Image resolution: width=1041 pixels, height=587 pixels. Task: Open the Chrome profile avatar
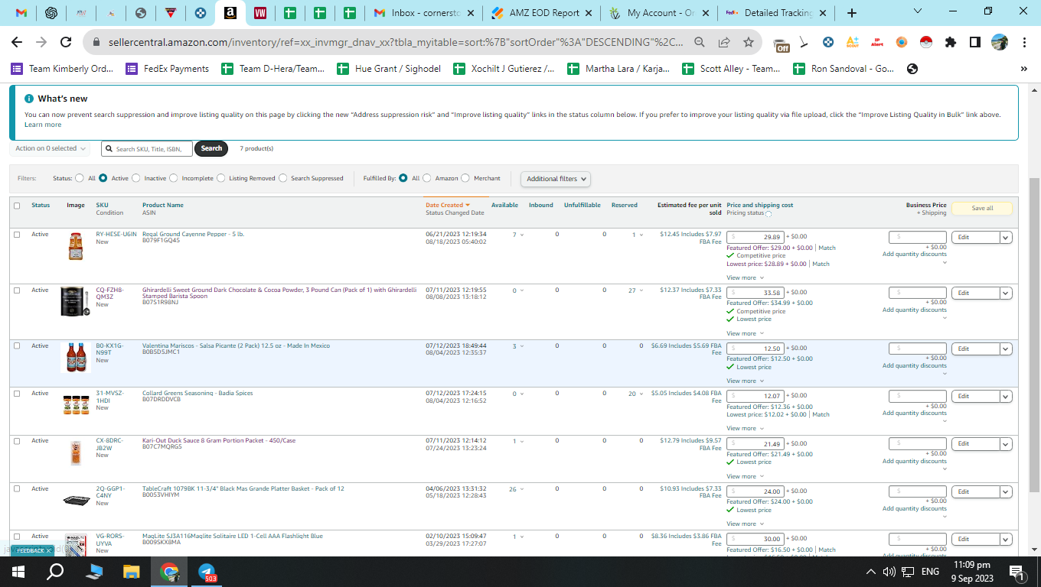pyautogui.click(x=999, y=43)
